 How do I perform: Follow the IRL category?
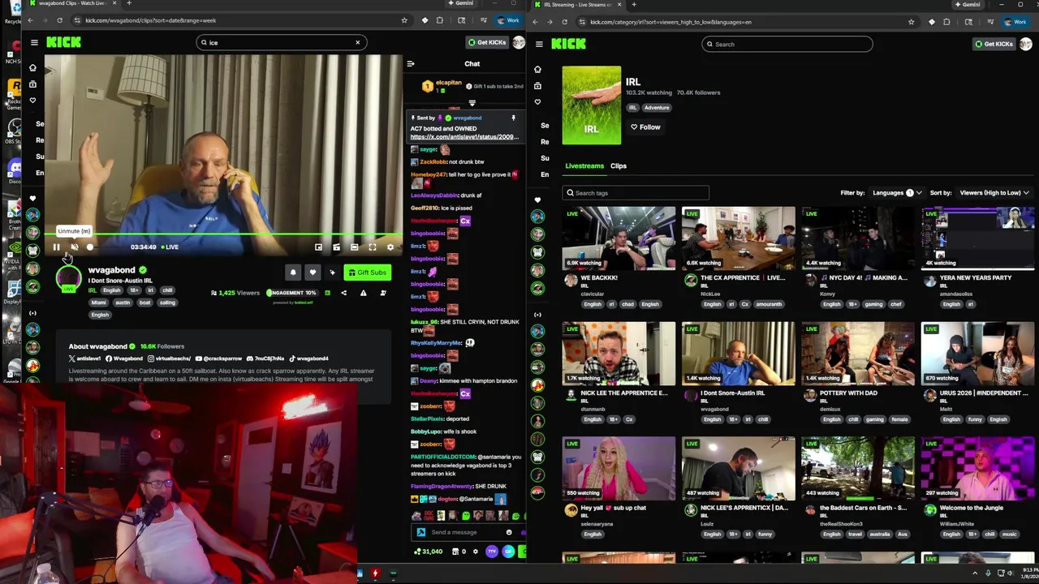tap(646, 127)
